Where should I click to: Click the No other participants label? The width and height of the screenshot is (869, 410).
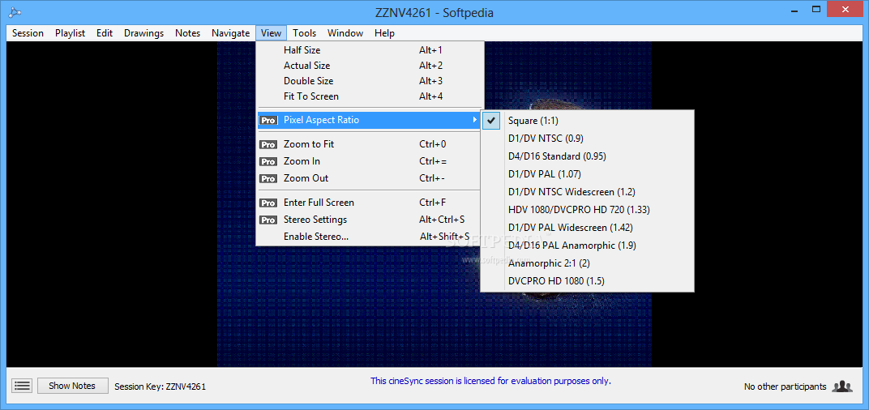tap(785, 387)
